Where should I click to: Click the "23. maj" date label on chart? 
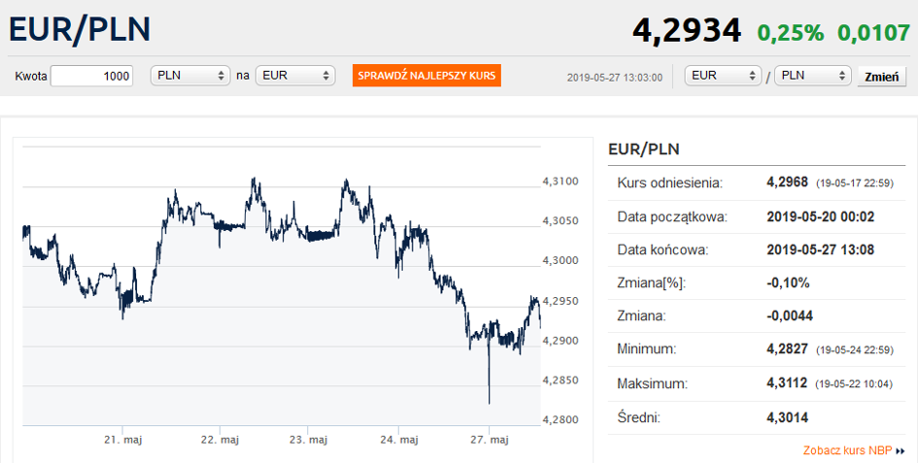click(308, 440)
